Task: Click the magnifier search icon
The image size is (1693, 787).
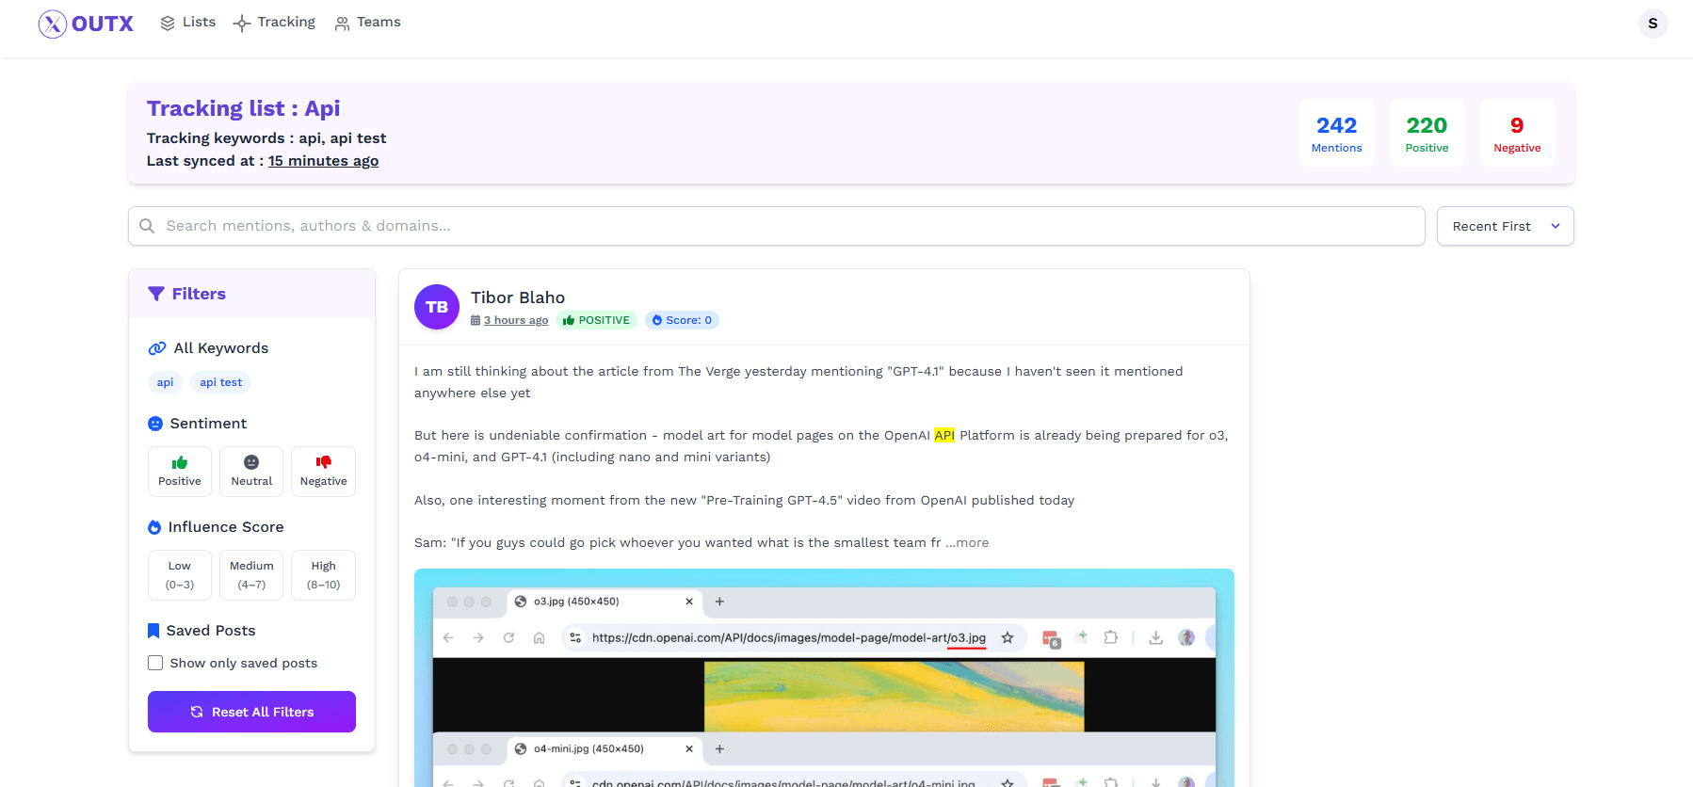Action: click(x=147, y=226)
